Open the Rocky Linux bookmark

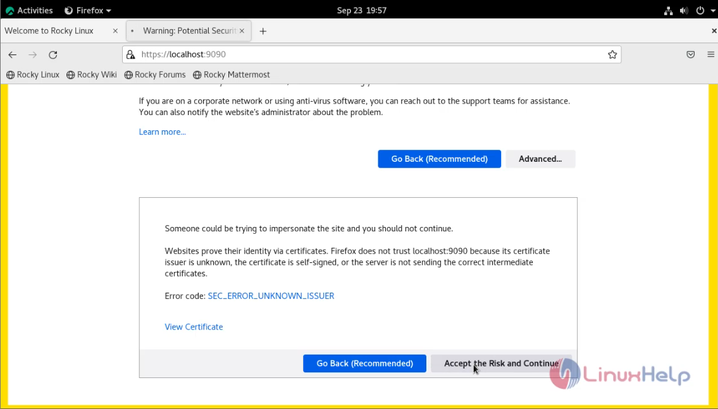tap(32, 75)
